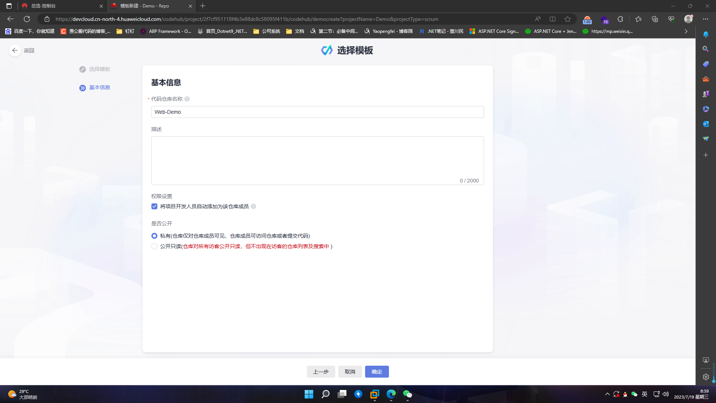Add page to favorites star icon
This screenshot has width=716, height=403.
(x=568, y=19)
